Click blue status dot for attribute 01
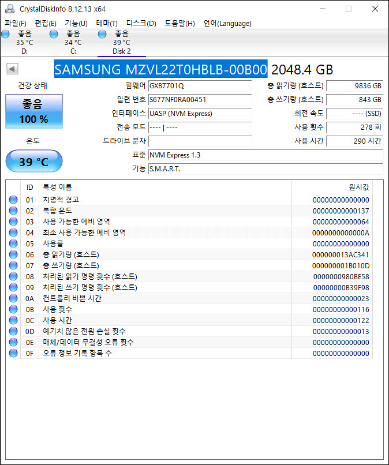Viewport: 389px width, 465px height. click(13, 200)
